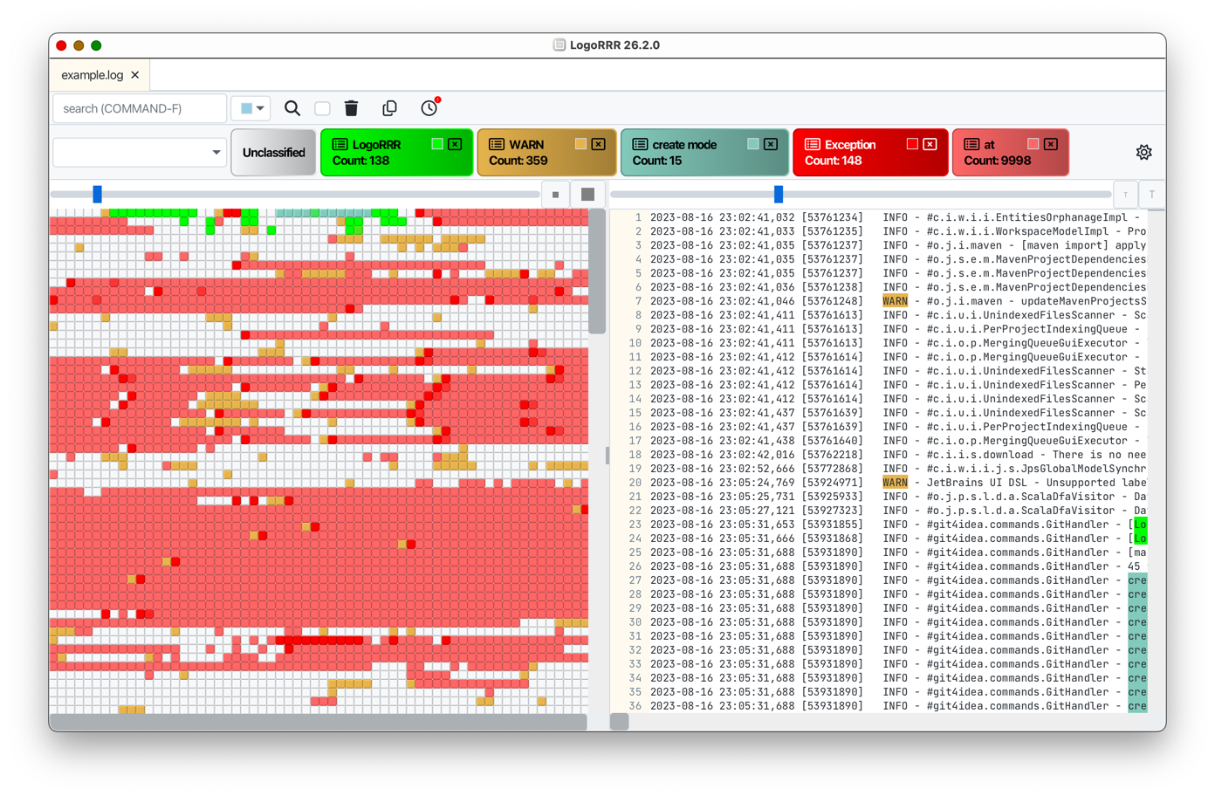Click the large T increase font button
Image resolution: width=1215 pixels, height=796 pixels.
1152,195
